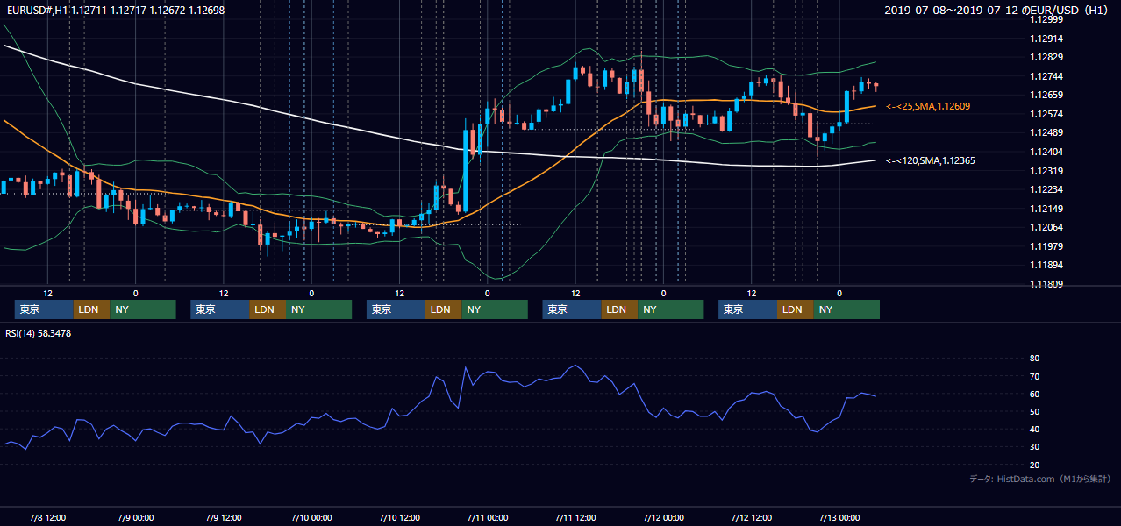This screenshot has height=526, width=1121.
Task: Click the lowest price label 1.11809
Action: click(x=1045, y=284)
